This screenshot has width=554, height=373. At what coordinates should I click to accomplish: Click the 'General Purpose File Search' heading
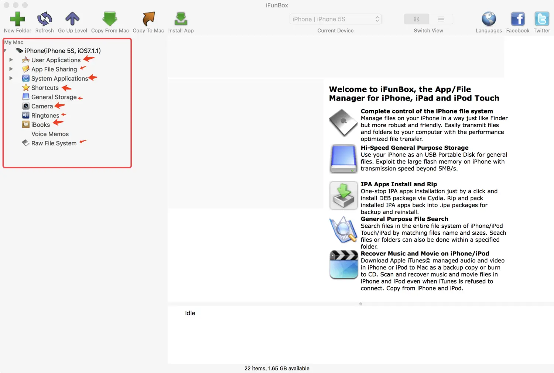tap(404, 219)
